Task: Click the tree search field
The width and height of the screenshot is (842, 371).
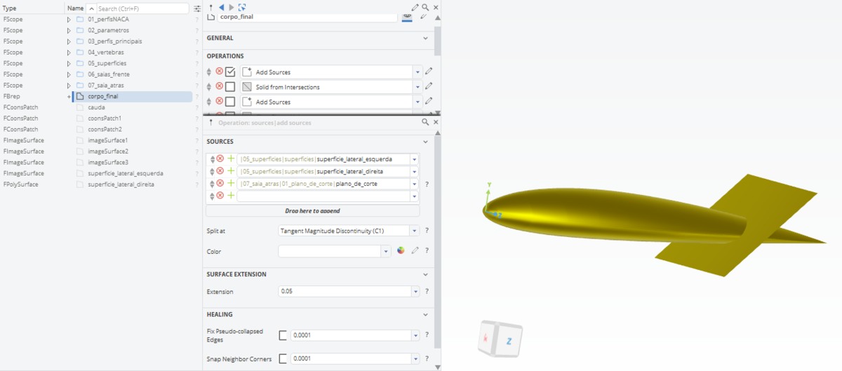Action: click(x=142, y=8)
